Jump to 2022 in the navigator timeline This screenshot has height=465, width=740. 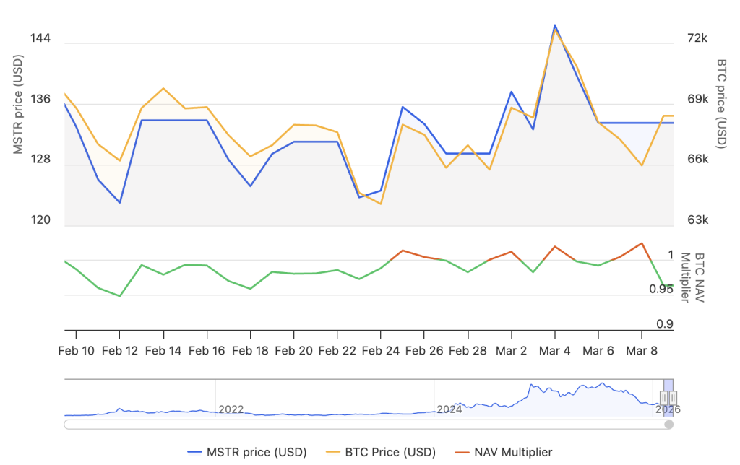(231, 409)
